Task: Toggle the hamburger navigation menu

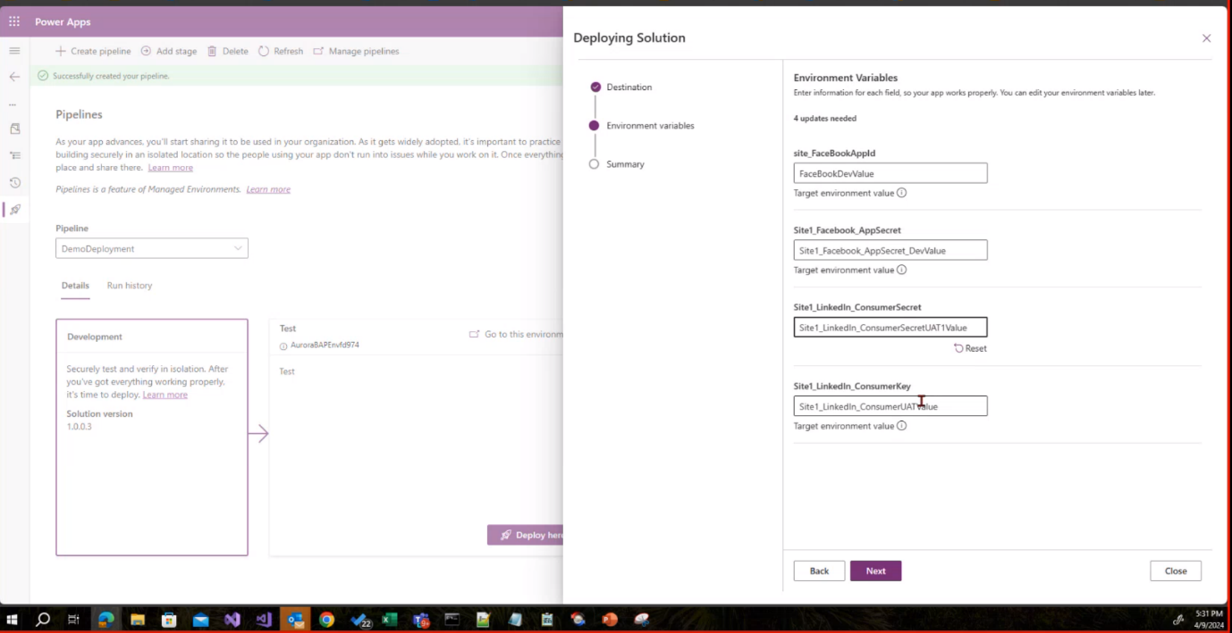Action: click(14, 51)
